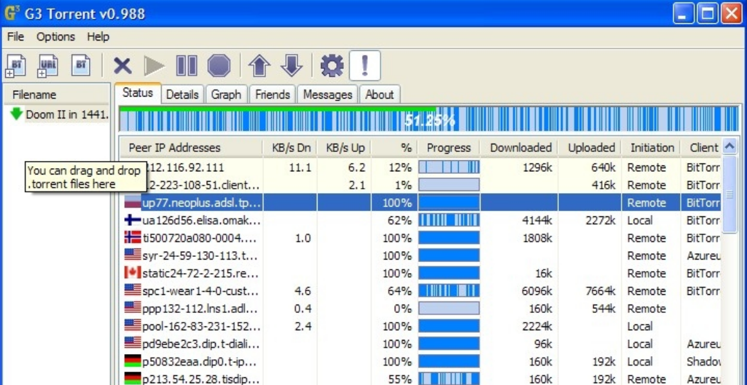Select peer pool-162-83-231-152 row
Image resolution: width=747 pixels, height=385 pixels.
419,326
